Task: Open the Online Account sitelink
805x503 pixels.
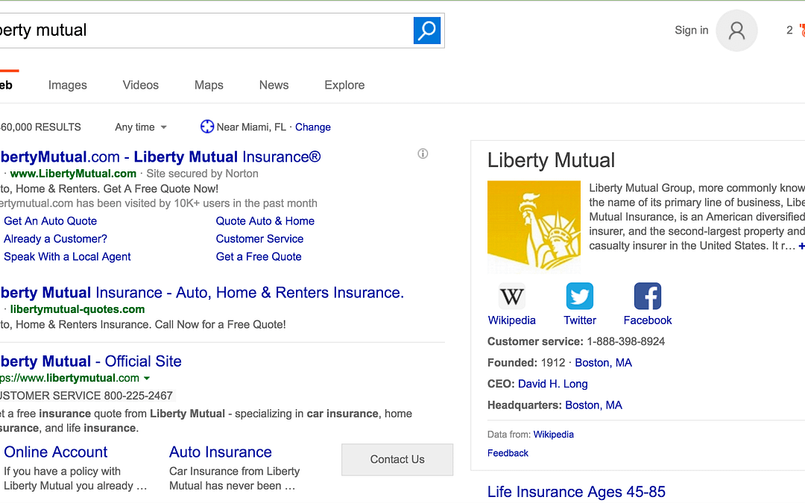Action: [55, 452]
